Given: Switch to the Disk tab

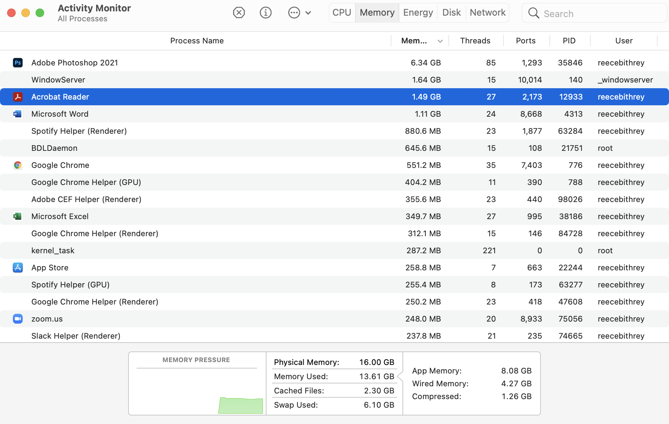Looking at the screenshot, I should (x=452, y=13).
